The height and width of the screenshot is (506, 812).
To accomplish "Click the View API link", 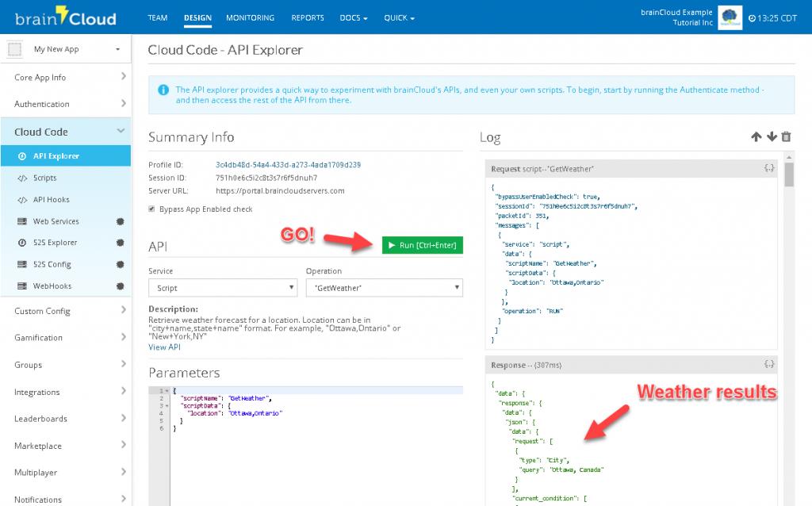I will click(163, 347).
